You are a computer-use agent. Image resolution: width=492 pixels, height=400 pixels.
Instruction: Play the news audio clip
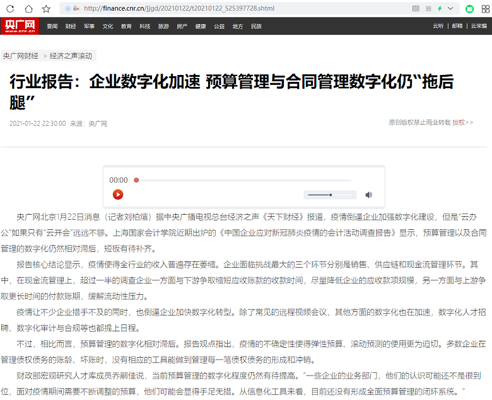(x=118, y=195)
